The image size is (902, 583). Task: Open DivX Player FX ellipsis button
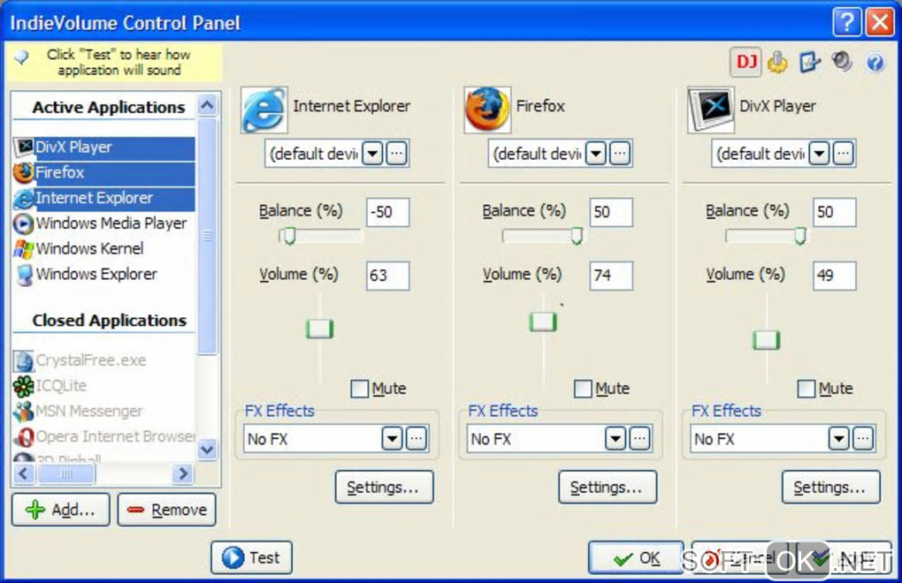pos(863,439)
